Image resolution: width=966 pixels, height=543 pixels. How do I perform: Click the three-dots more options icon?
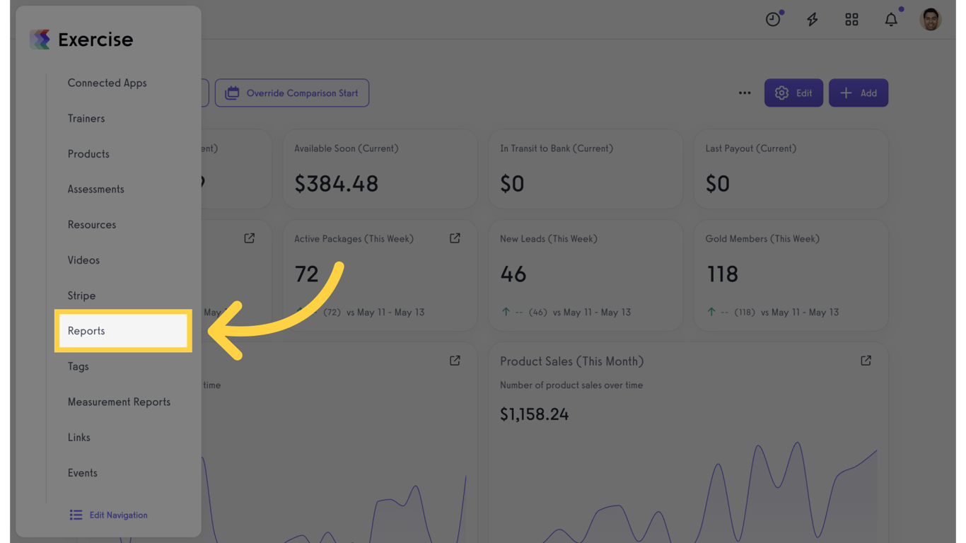click(x=745, y=93)
